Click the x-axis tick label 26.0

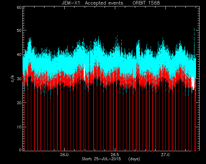(64, 155)
